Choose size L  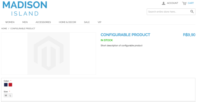click(x=11, y=96)
